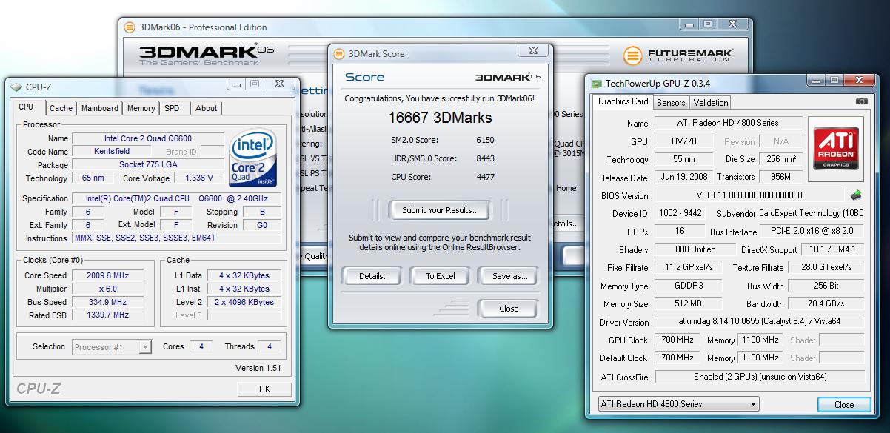The width and height of the screenshot is (890, 433).
Task: Click the Futuremark Corporation logo
Action: 678,56
